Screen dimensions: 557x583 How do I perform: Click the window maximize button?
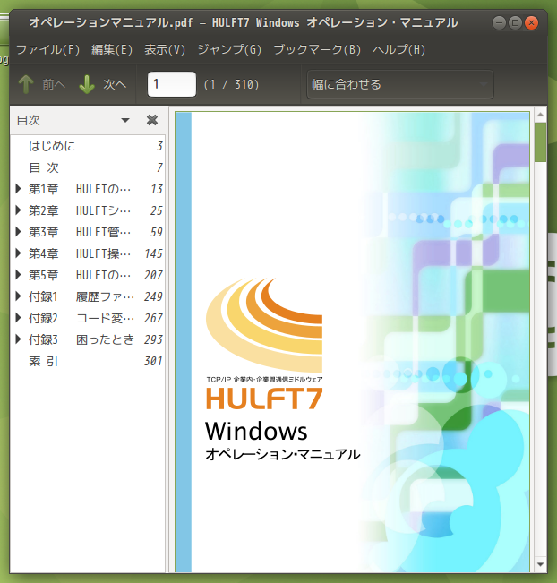pyautogui.click(x=515, y=23)
